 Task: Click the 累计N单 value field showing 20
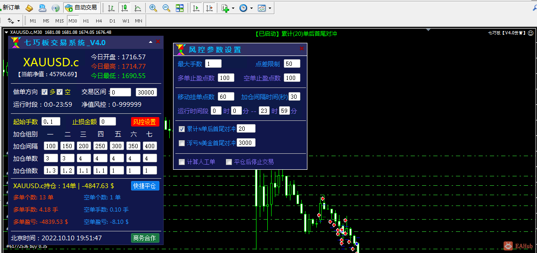246,128
